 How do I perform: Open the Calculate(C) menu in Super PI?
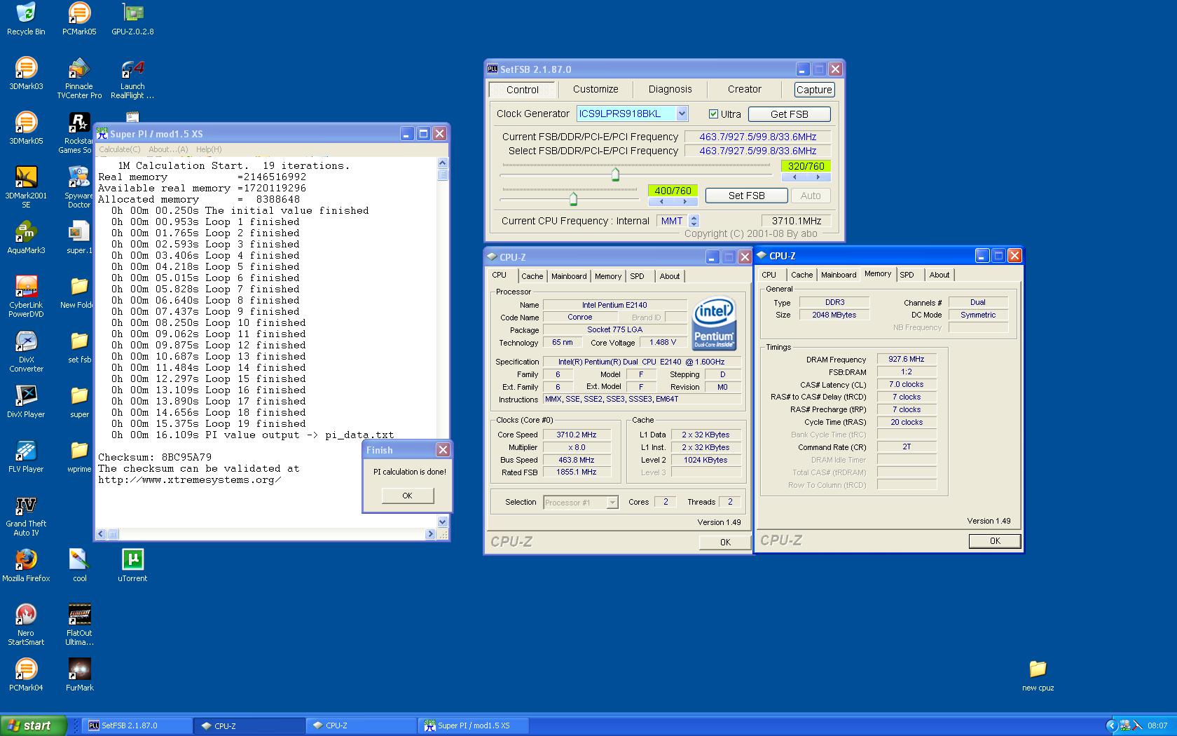[120, 149]
